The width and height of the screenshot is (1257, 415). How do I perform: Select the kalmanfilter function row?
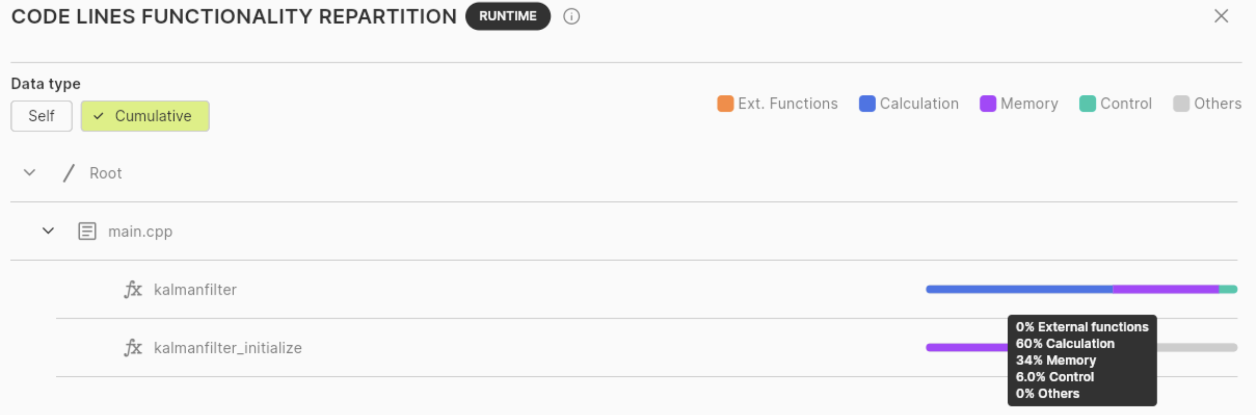tap(647, 289)
